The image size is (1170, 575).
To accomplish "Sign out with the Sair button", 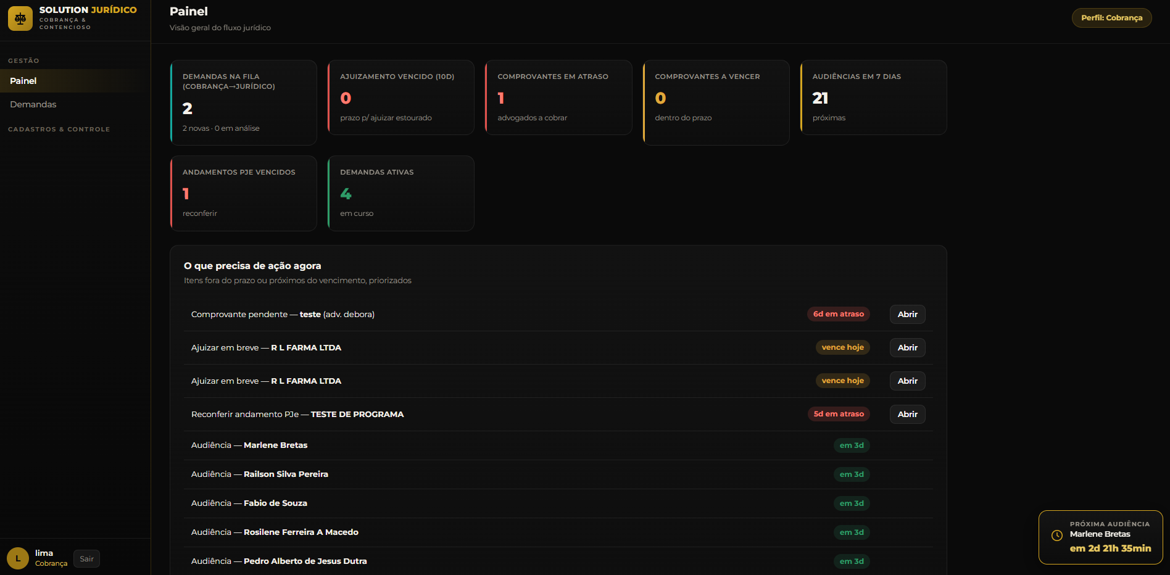I will tap(86, 559).
